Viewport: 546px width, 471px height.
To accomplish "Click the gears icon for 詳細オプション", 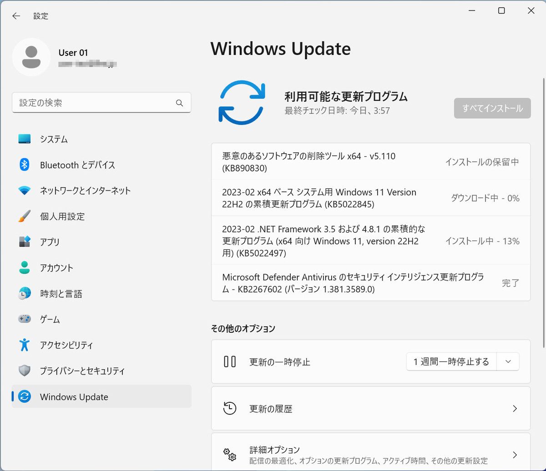I will click(229, 455).
